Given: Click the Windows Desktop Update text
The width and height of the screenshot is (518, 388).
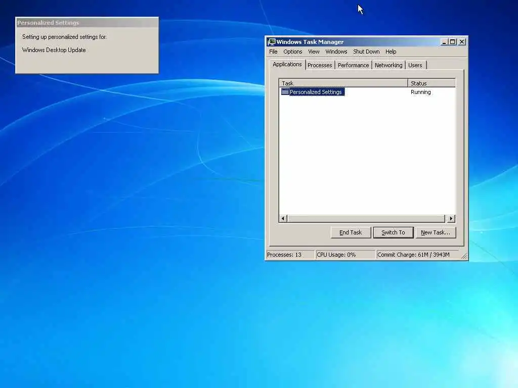Looking at the screenshot, I should pyautogui.click(x=54, y=50).
